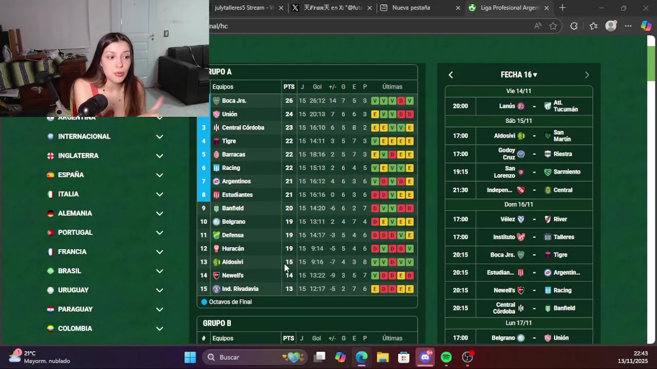
Task: Switch to the Nueva pestaña tab
Action: [420, 8]
